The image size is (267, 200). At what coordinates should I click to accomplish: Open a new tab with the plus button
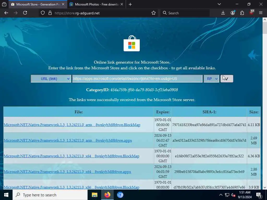pyautogui.click(x=130, y=4)
